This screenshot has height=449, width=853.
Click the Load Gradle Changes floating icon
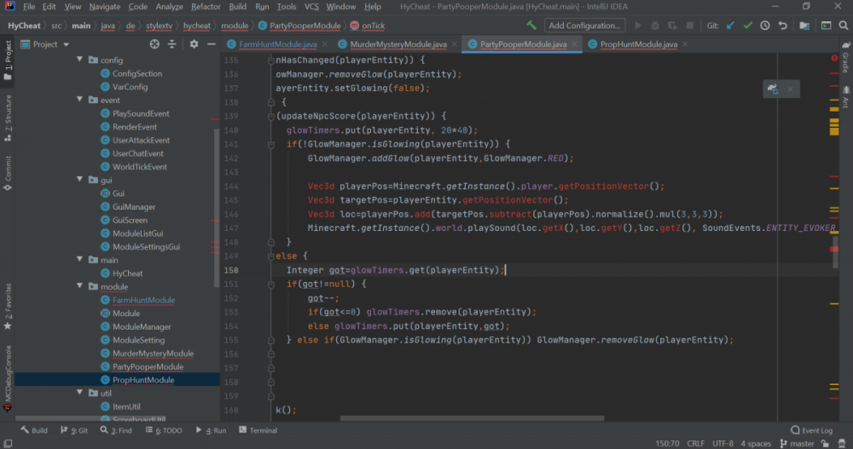(x=773, y=89)
